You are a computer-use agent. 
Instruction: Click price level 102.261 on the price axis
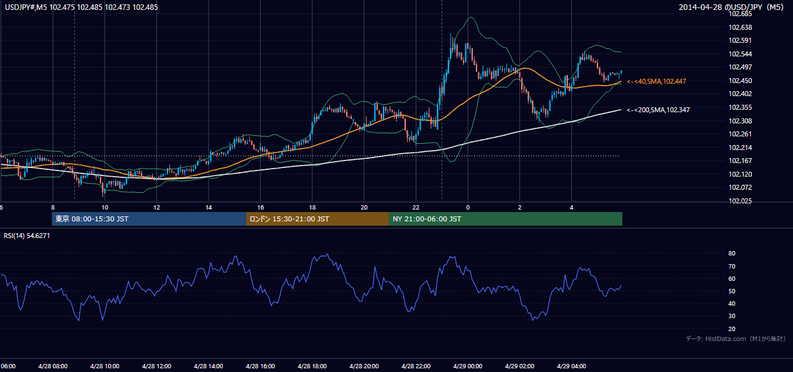coord(740,134)
